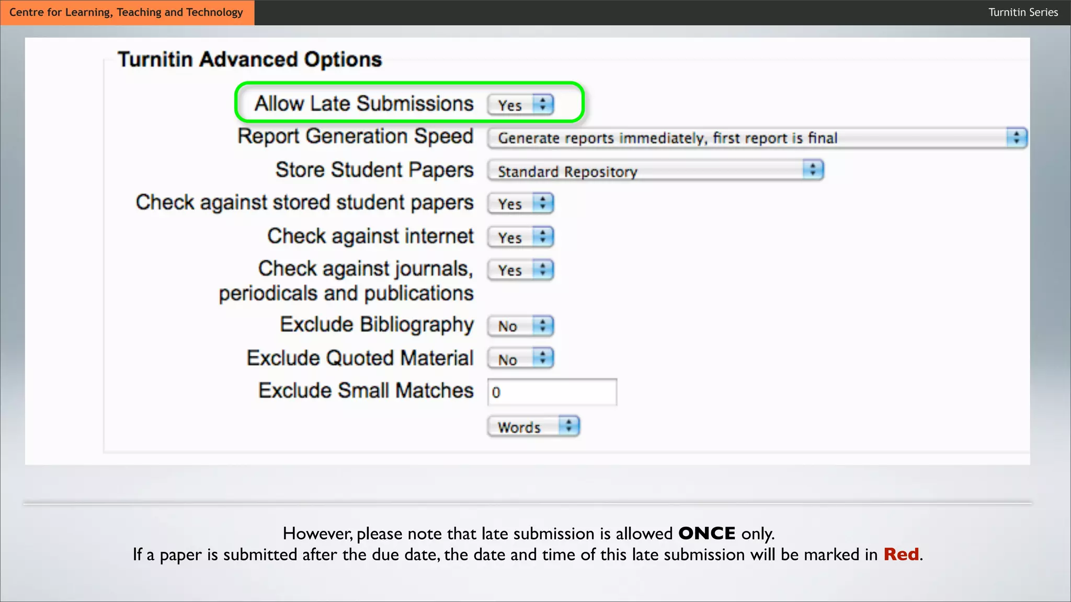Open the Exclude Bibliography dropdown

pos(519,326)
